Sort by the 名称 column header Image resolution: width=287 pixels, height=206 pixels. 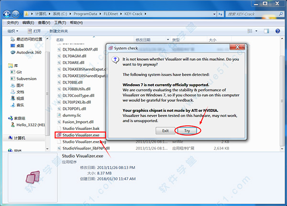60,40
